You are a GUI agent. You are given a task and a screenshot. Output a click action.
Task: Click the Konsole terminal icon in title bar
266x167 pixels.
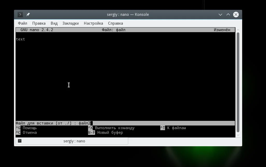pyautogui.click(x=20, y=15)
